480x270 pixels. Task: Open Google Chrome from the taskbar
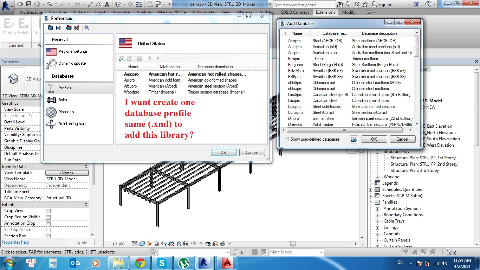click(140, 263)
